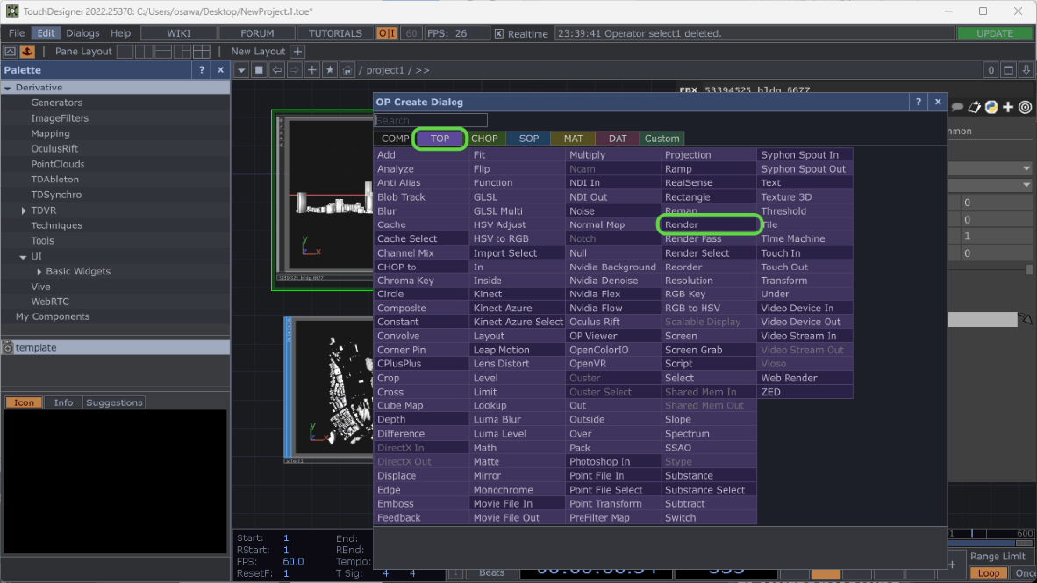This screenshot has height=583, width=1037.
Task: Click the parameter panel scrollbar handle
Action: 1029,270
